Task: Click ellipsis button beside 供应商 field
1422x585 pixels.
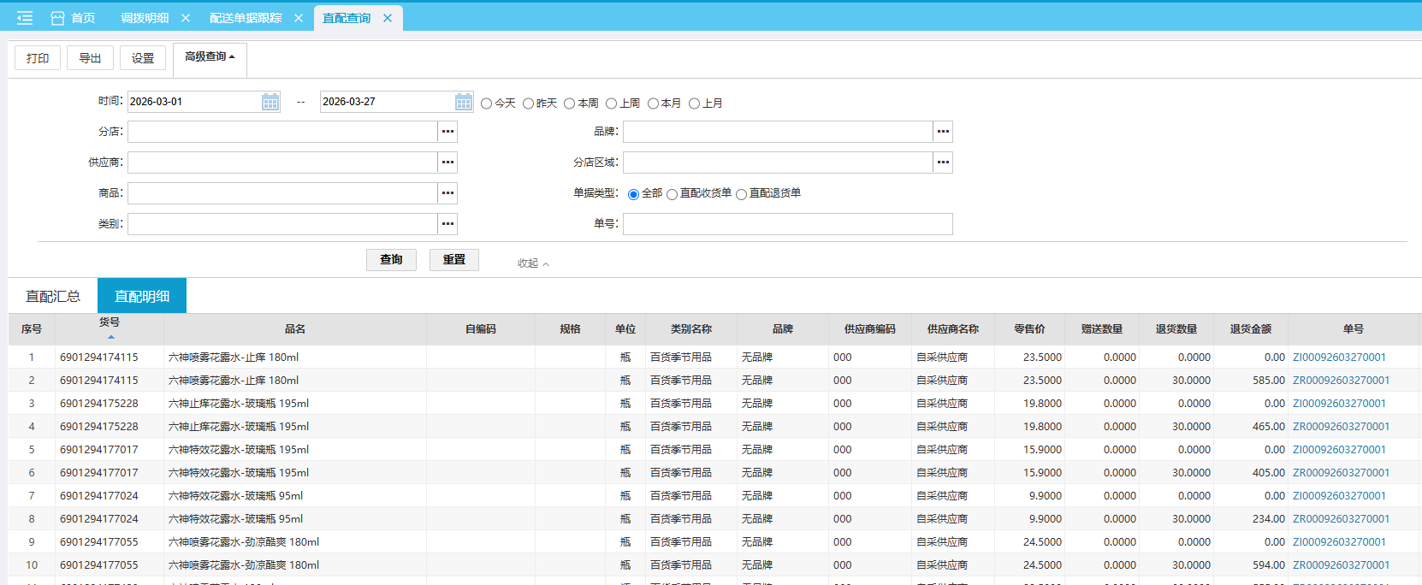Action: (447, 162)
